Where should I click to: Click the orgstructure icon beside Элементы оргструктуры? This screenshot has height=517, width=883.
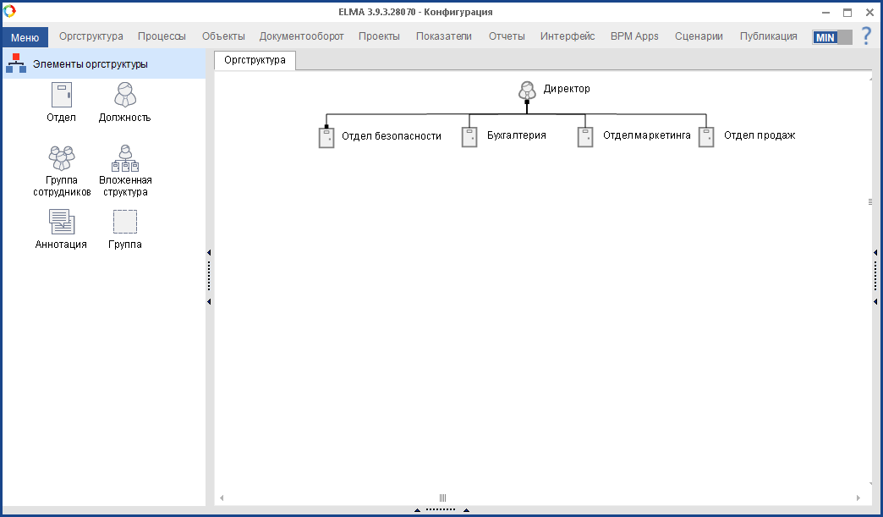click(x=16, y=63)
